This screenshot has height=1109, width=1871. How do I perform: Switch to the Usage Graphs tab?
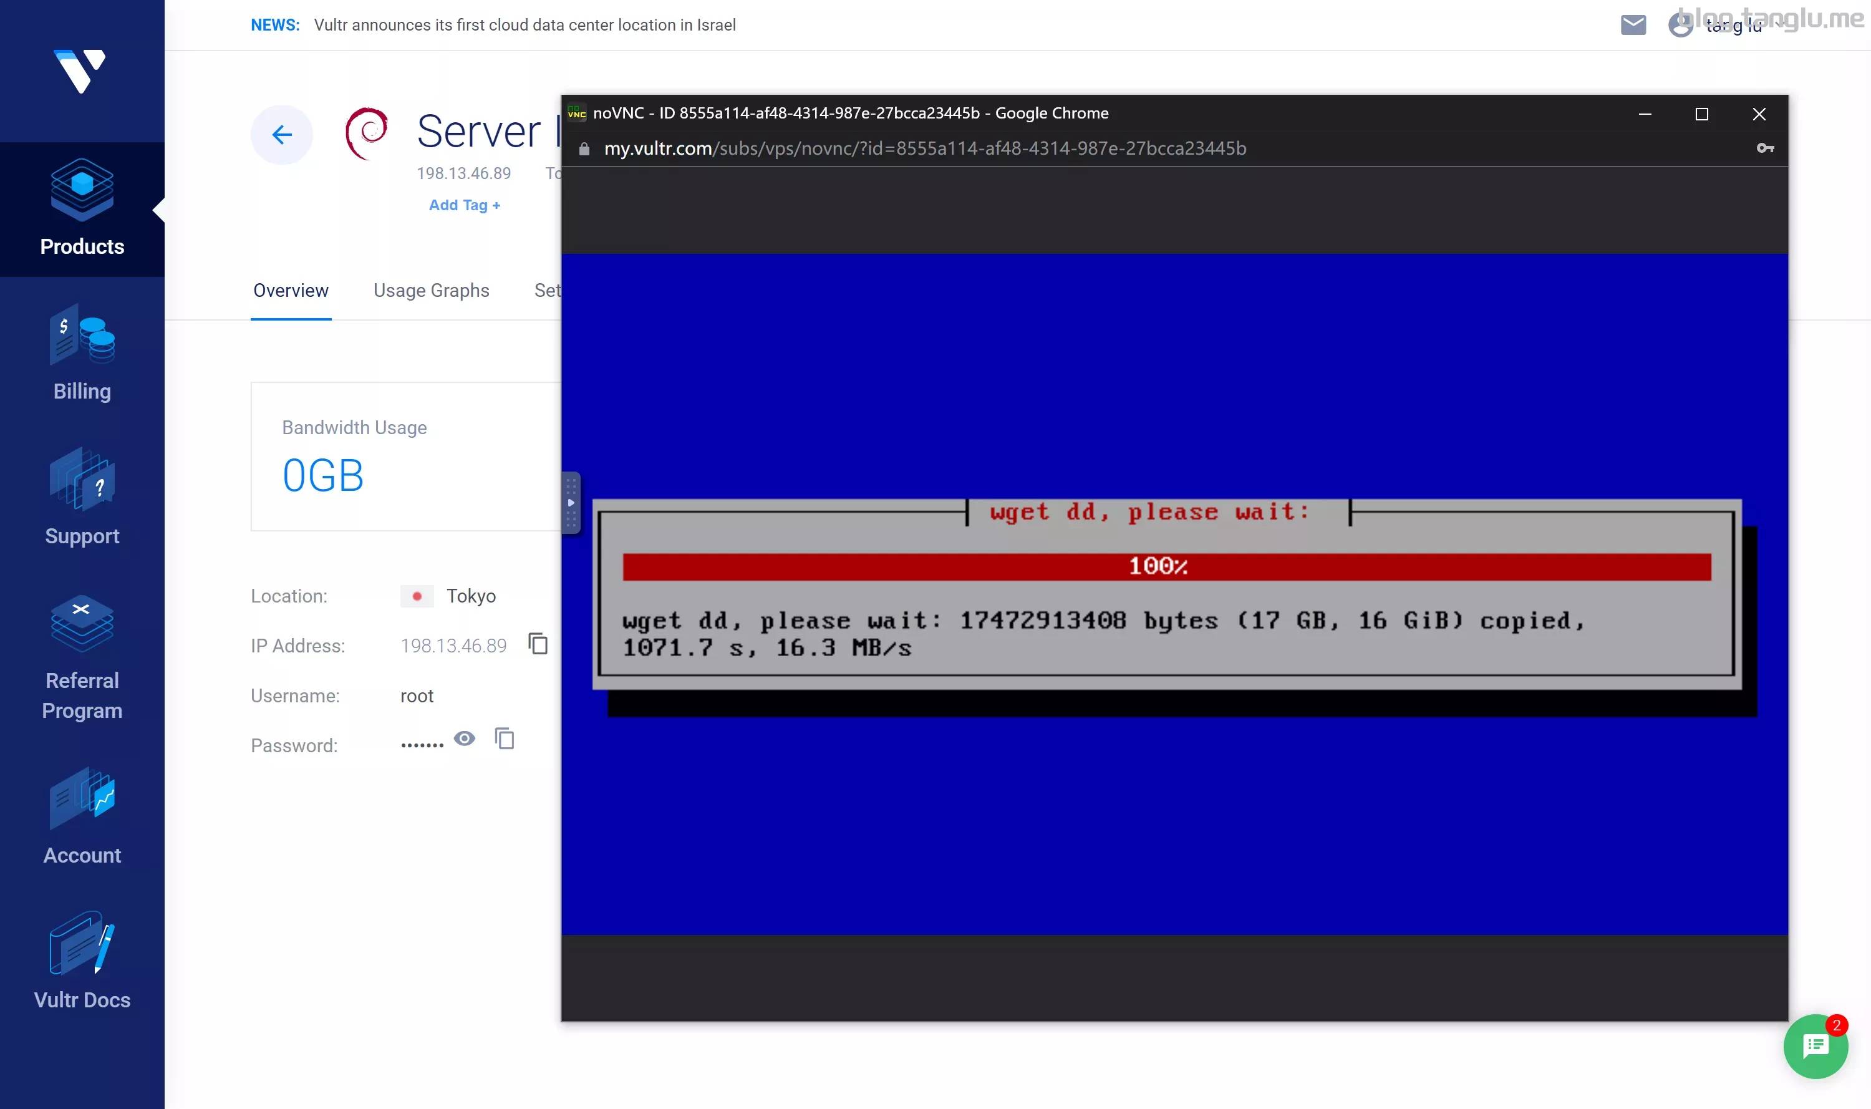pyautogui.click(x=431, y=291)
